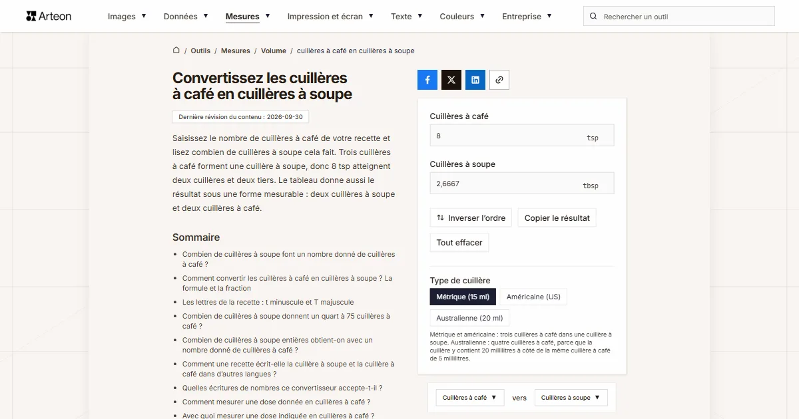Focus the Cuillères à café input
This screenshot has height=419, width=799.
522,136
